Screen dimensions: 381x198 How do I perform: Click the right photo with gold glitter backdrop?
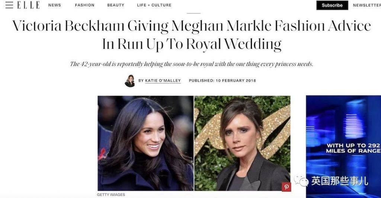[x=242, y=143]
